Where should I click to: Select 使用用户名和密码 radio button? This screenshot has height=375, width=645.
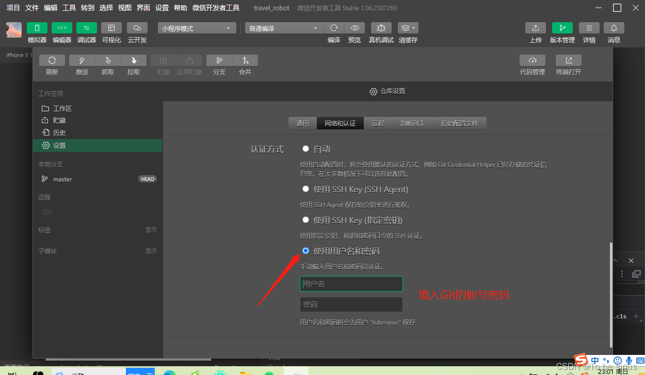click(x=305, y=251)
